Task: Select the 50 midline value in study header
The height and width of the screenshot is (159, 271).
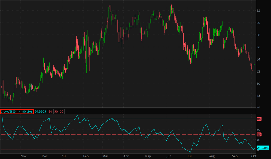Action: click(56, 111)
